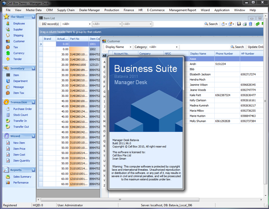Click the printer icon in Item List toolbar

tap(245, 24)
